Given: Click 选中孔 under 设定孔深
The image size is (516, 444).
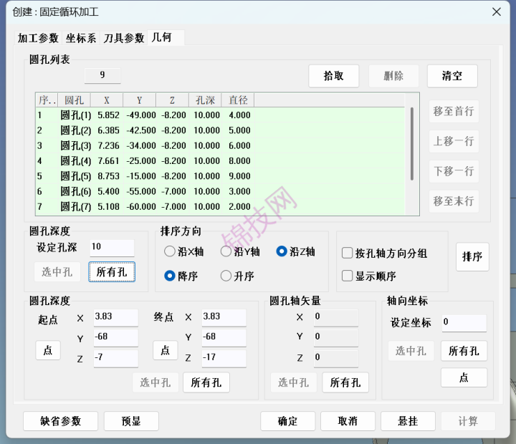Looking at the screenshot, I should (57, 271).
